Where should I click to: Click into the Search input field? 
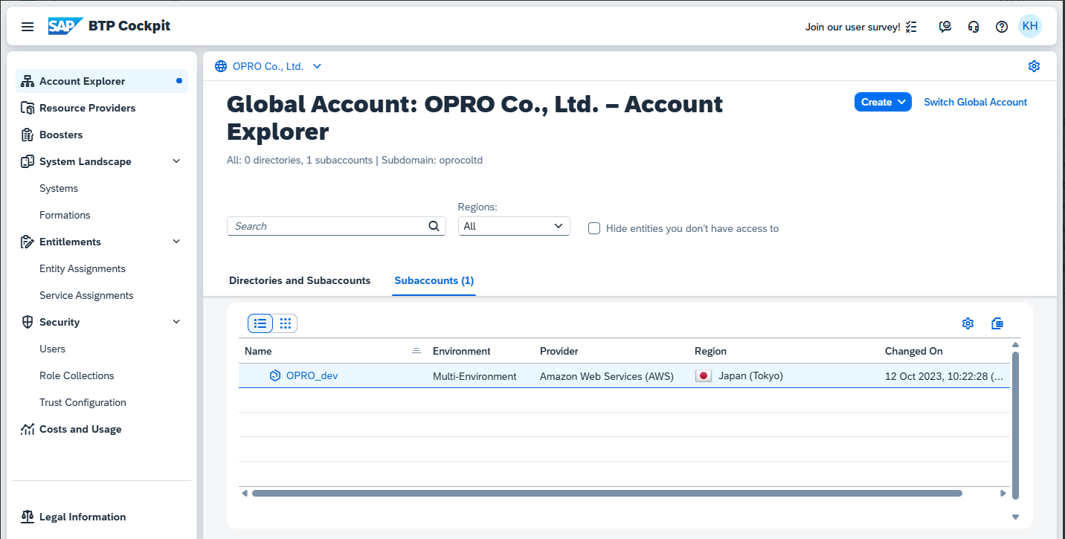(x=327, y=227)
